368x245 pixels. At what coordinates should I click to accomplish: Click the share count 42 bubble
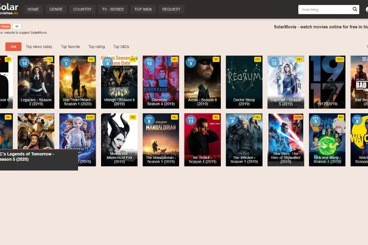[x=17, y=26]
